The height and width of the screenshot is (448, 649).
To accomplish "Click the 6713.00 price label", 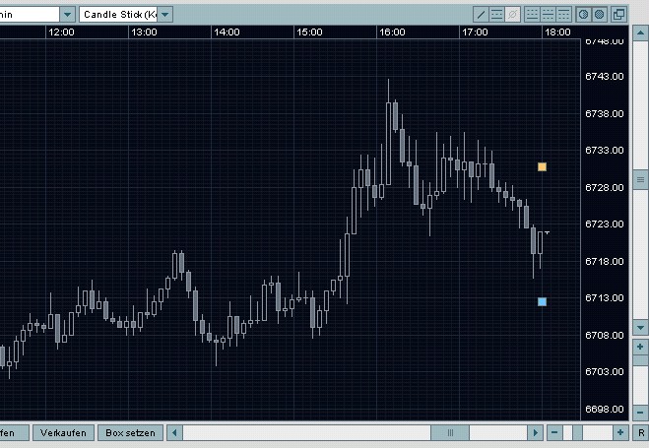I will coord(605,298).
